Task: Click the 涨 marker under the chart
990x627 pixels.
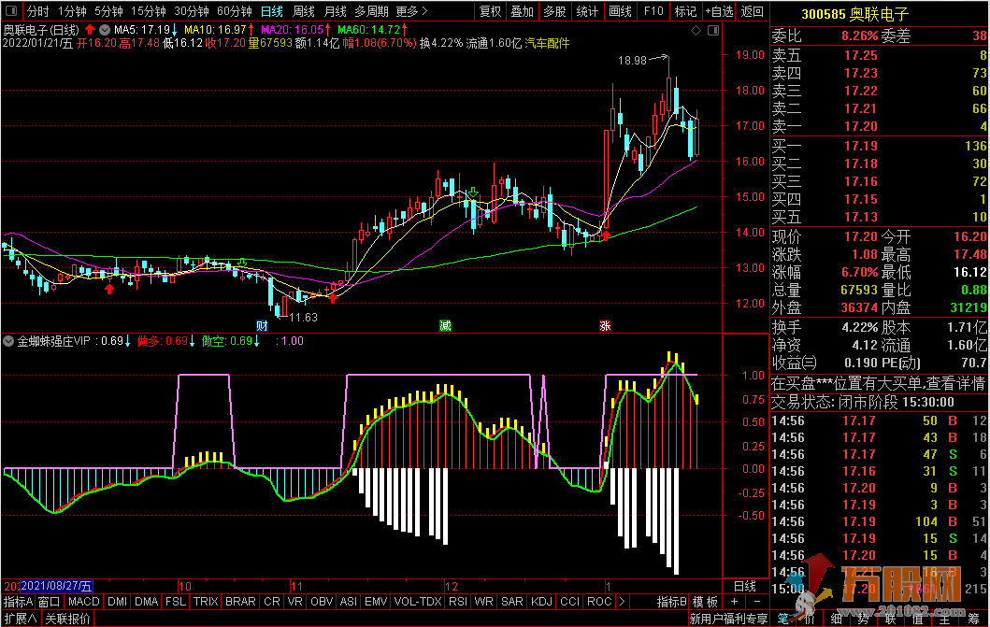Action: click(x=605, y=325)
